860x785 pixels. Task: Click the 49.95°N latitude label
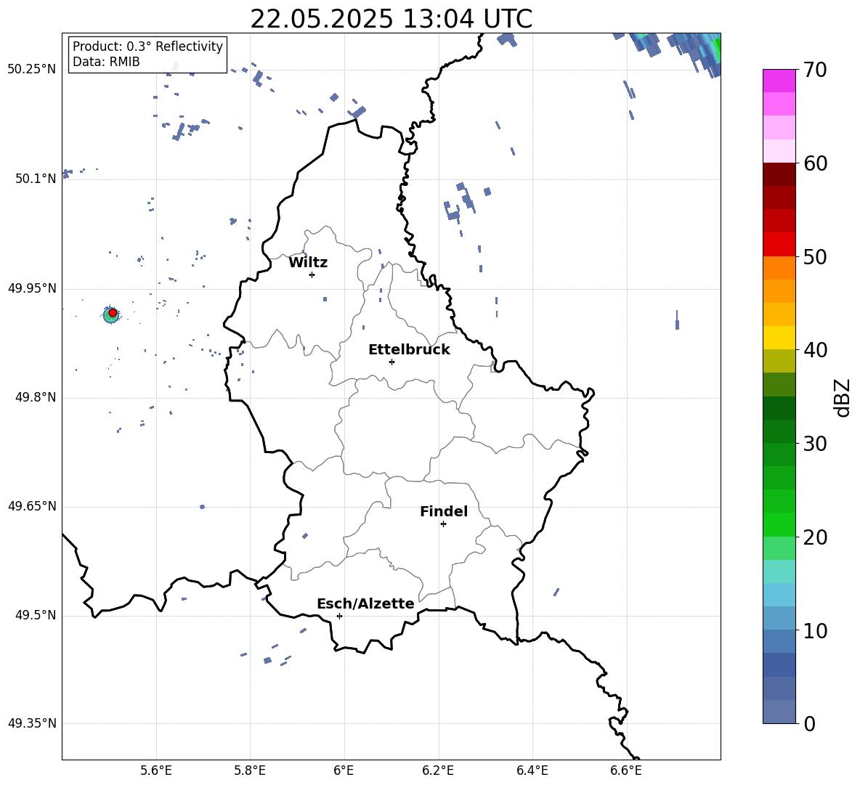point(32,288)
